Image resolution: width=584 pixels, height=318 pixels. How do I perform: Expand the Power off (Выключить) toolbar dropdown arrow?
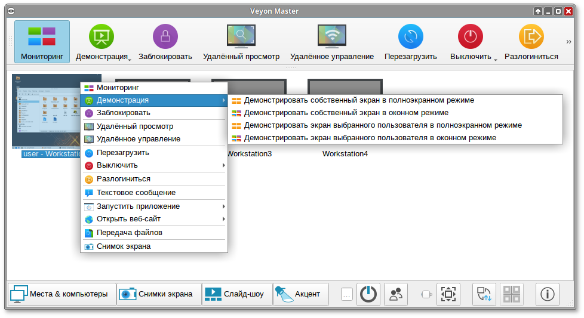[x=496, y=58]
